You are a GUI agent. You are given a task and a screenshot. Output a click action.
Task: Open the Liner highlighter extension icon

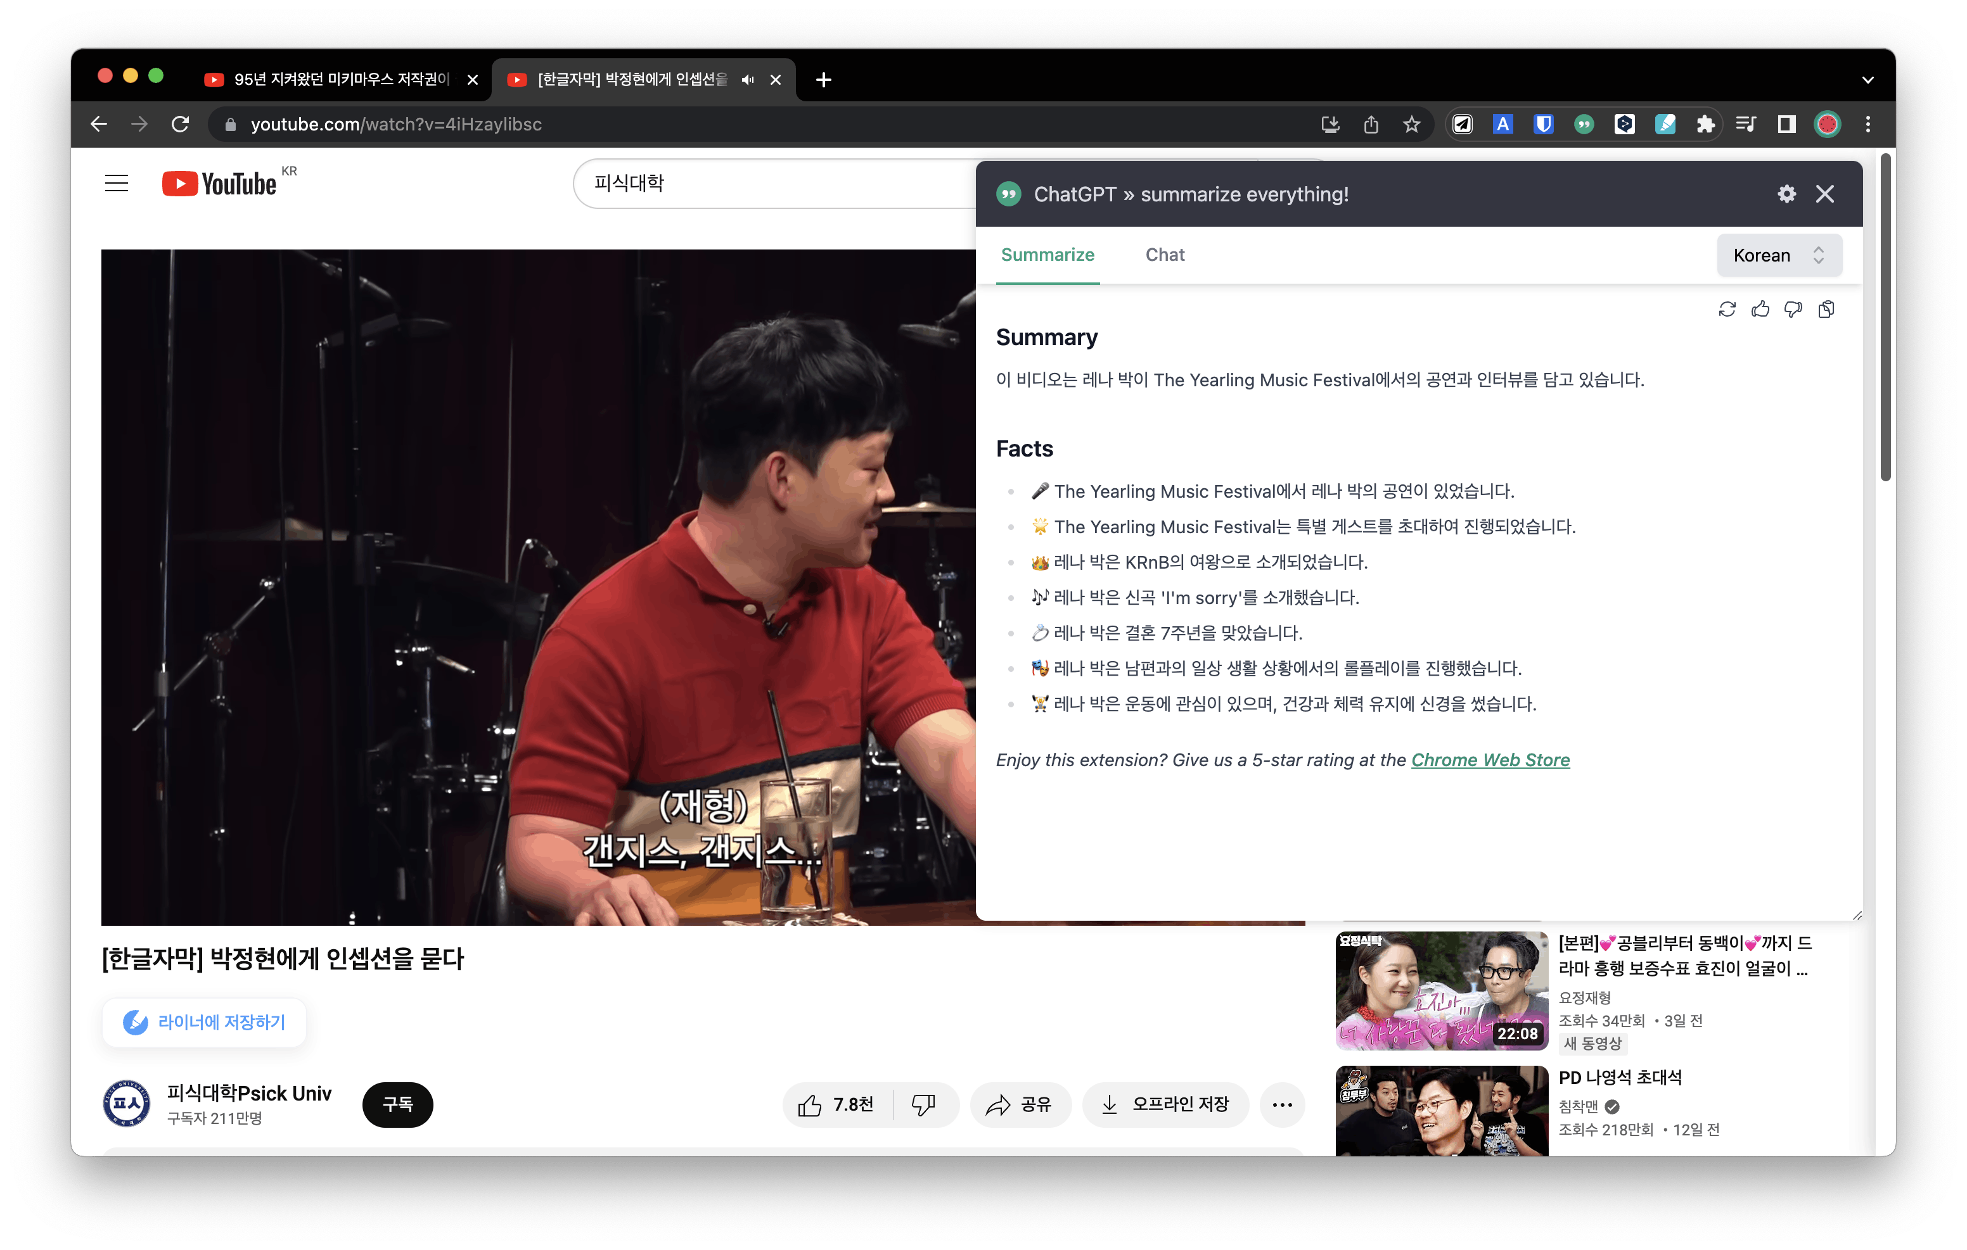pos(1665,124)
